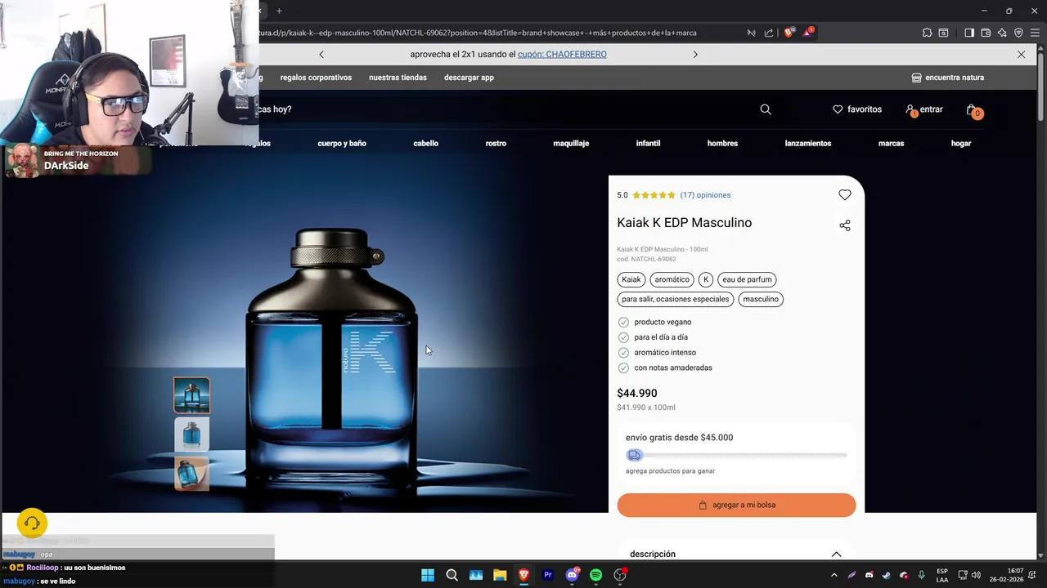The width and height of the screenshot is (1047, 588).
Task: Open the browser hamburger menu
Action: tap(1035, 33)
